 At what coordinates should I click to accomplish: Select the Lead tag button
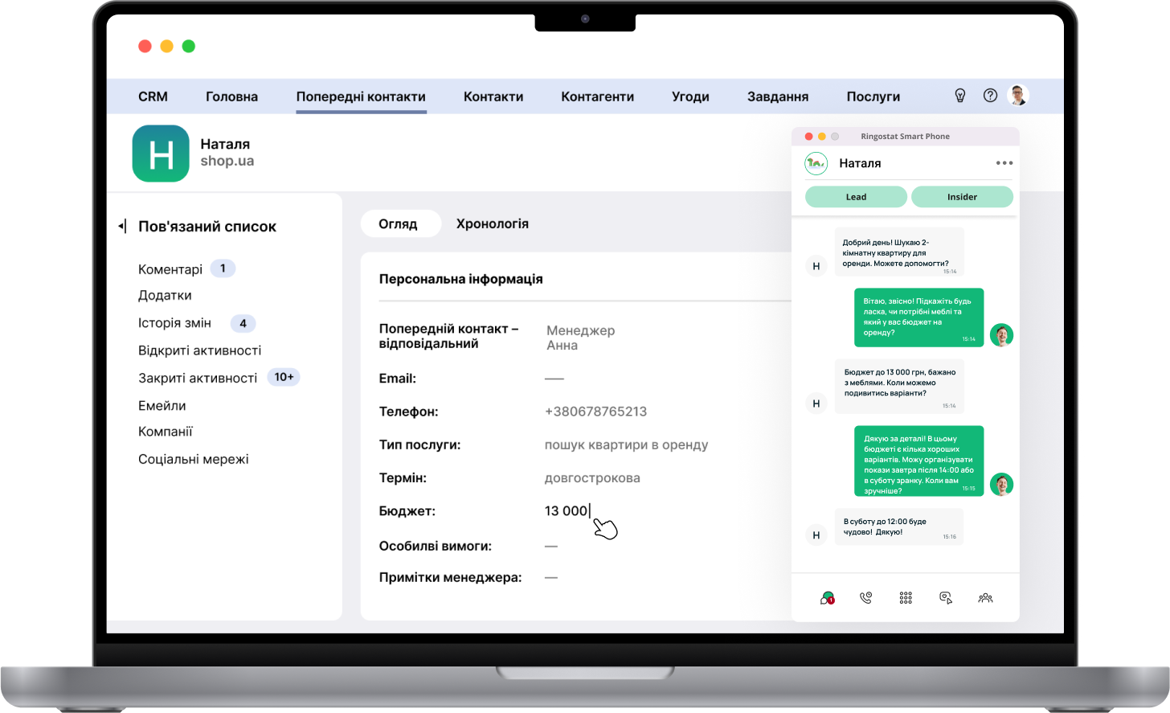(856, 197)
